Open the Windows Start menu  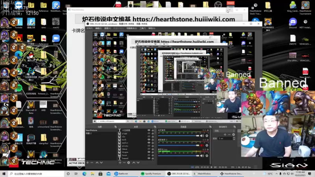tap(4, 173)
